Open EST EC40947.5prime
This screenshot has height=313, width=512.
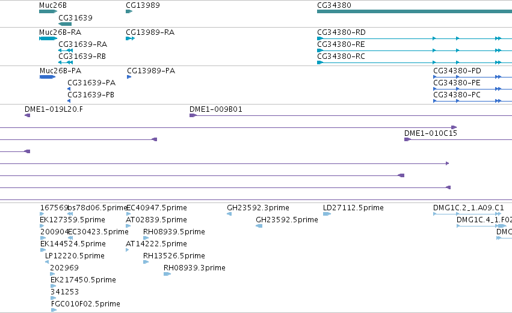(x=156, y=208)
